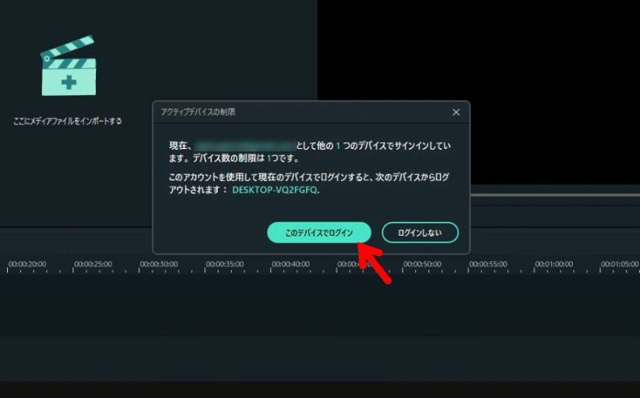Screen dimensions: 640x398
Task: Click the dialog title アクティブデバイスの制限
Action: pos(198,112)
